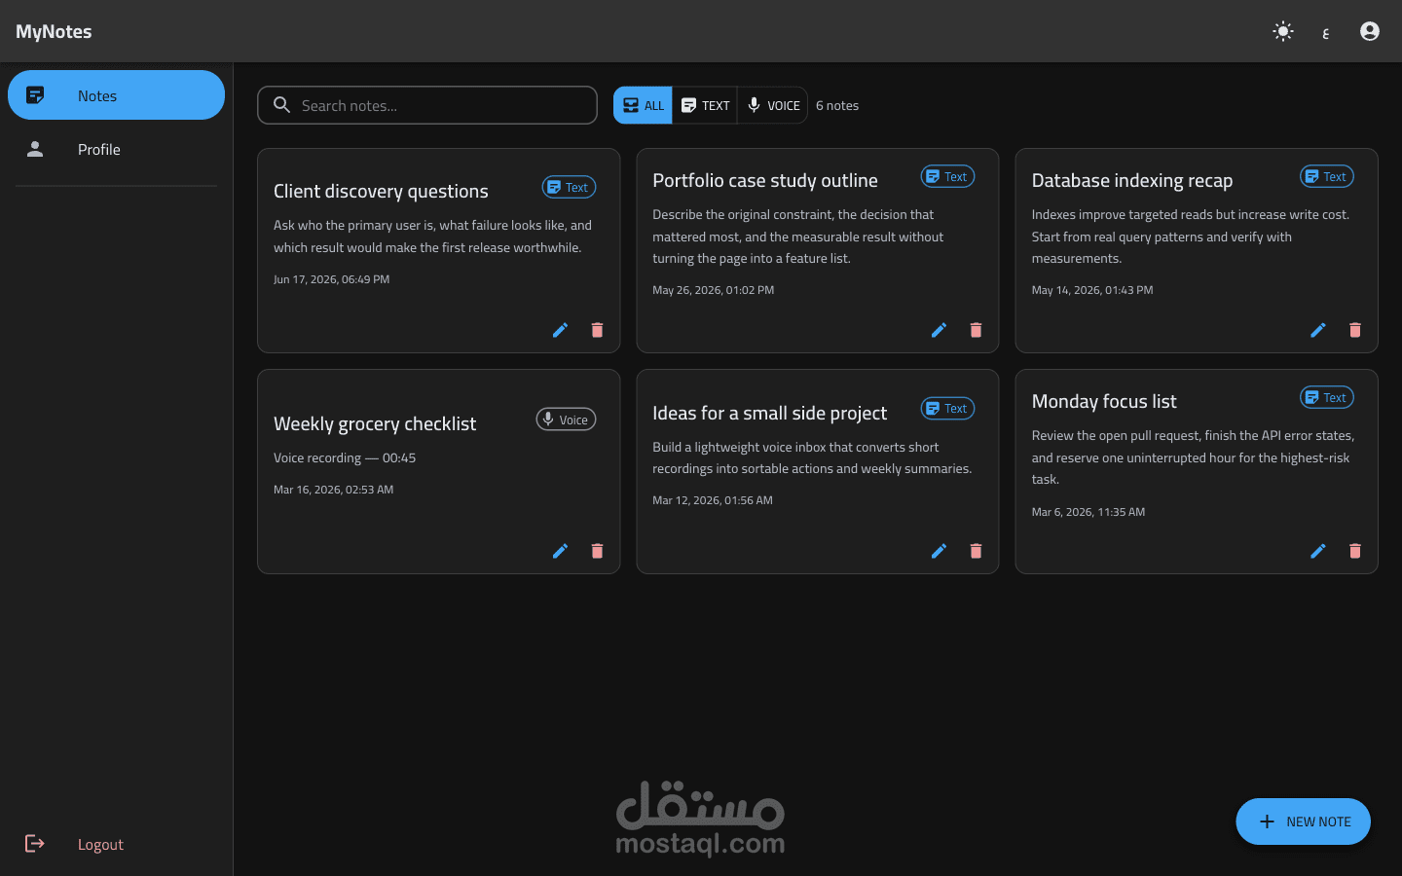Image resolution: width=1402 pixels, height=876 pixels.
Task: Go to Profile in the sidebar
Action: tap(116, 149)
